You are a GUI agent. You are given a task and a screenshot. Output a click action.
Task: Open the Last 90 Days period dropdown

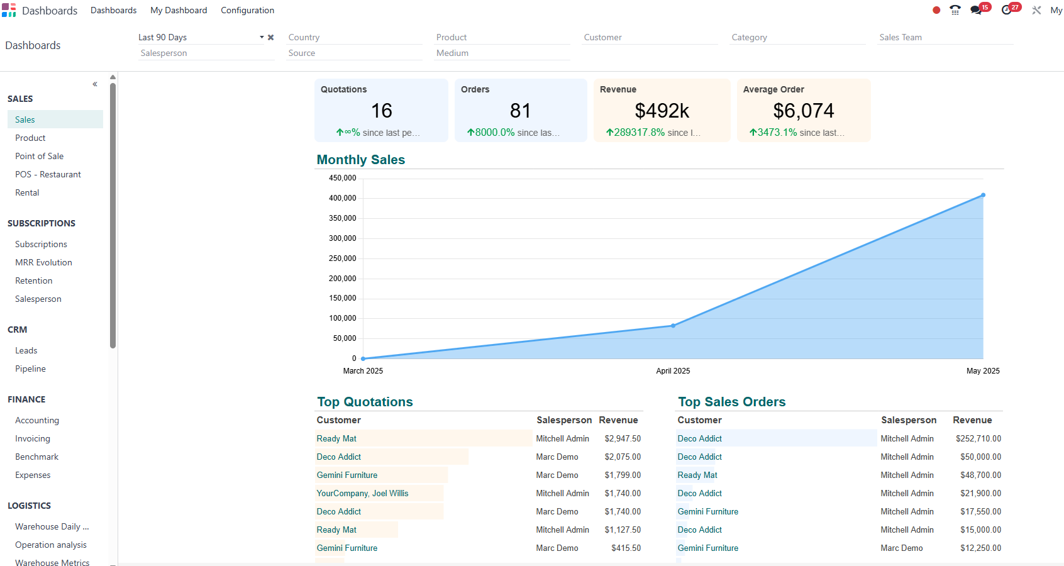click(x=262, y=38)
